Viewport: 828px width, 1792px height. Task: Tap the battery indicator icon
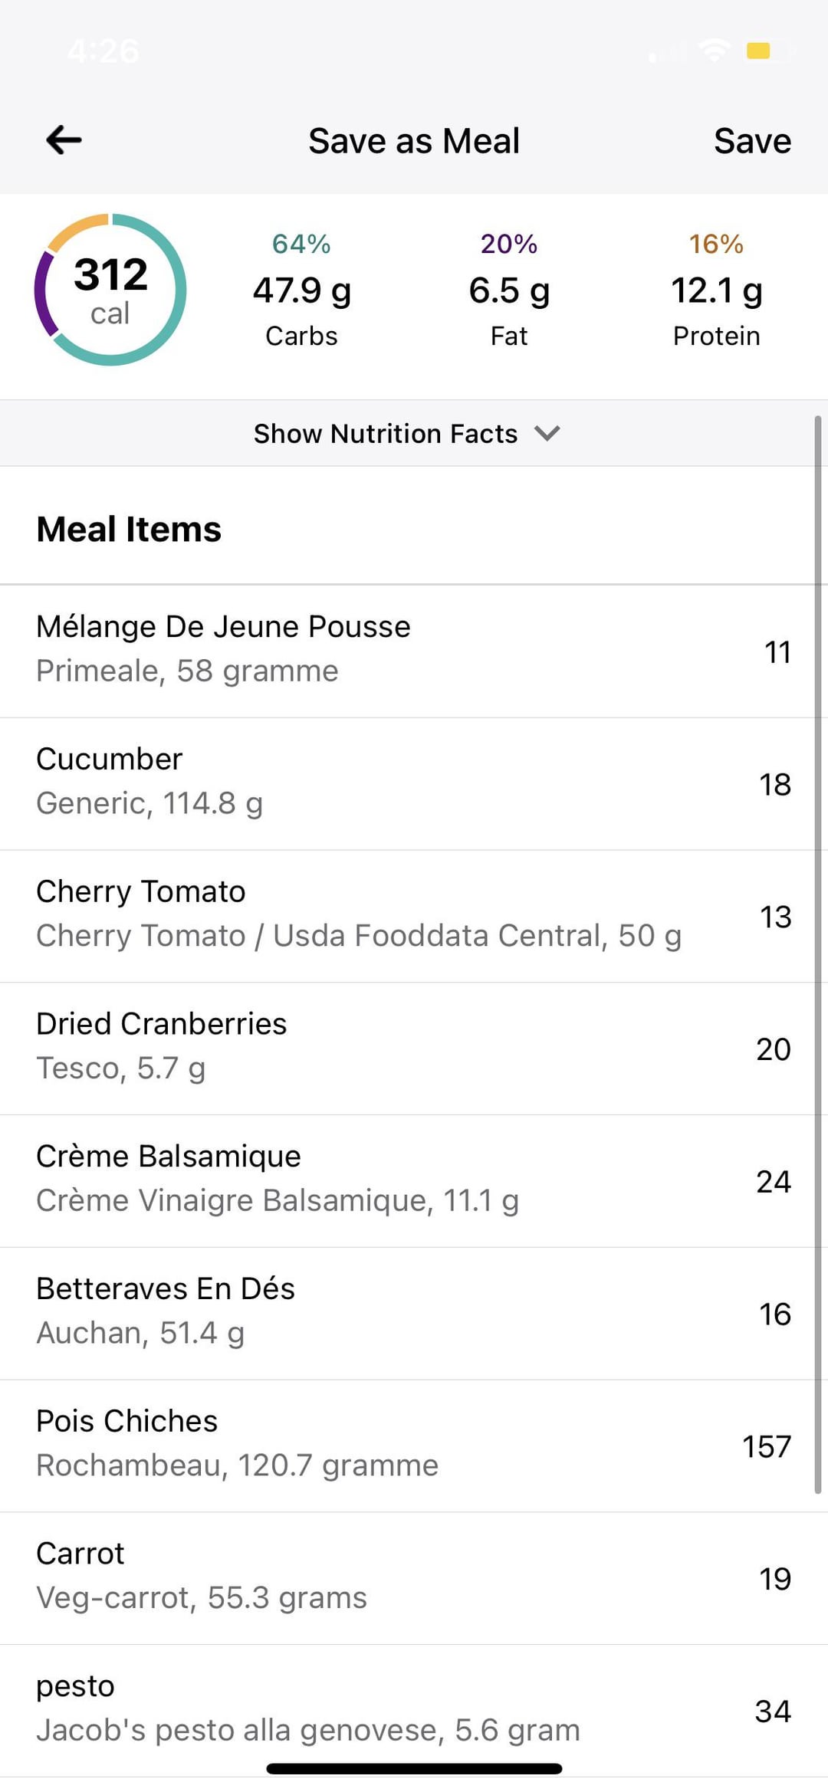769,51
